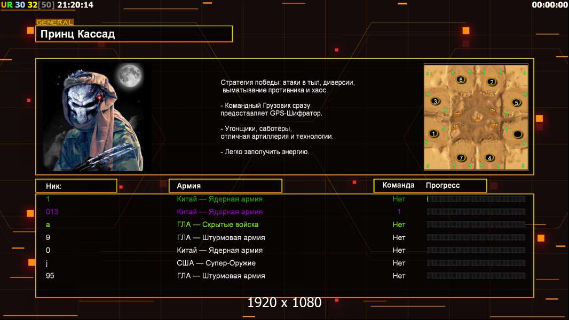
Task: Click start position 7 on the minimap
Action: tap(461, 158)
